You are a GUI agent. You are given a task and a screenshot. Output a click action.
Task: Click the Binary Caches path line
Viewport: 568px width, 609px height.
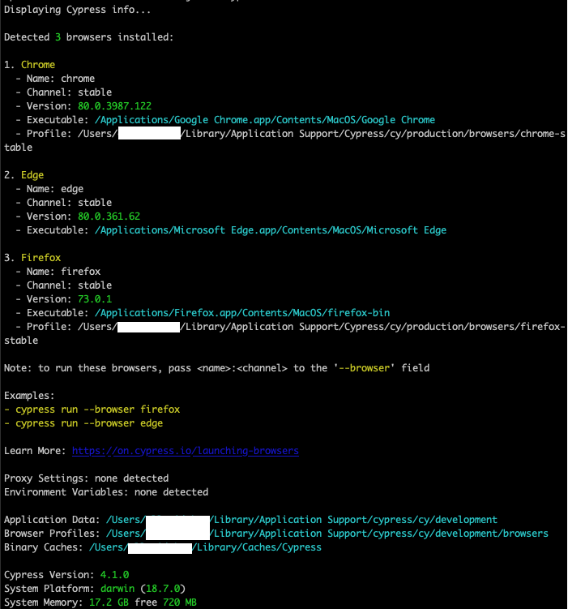point(163,547)
